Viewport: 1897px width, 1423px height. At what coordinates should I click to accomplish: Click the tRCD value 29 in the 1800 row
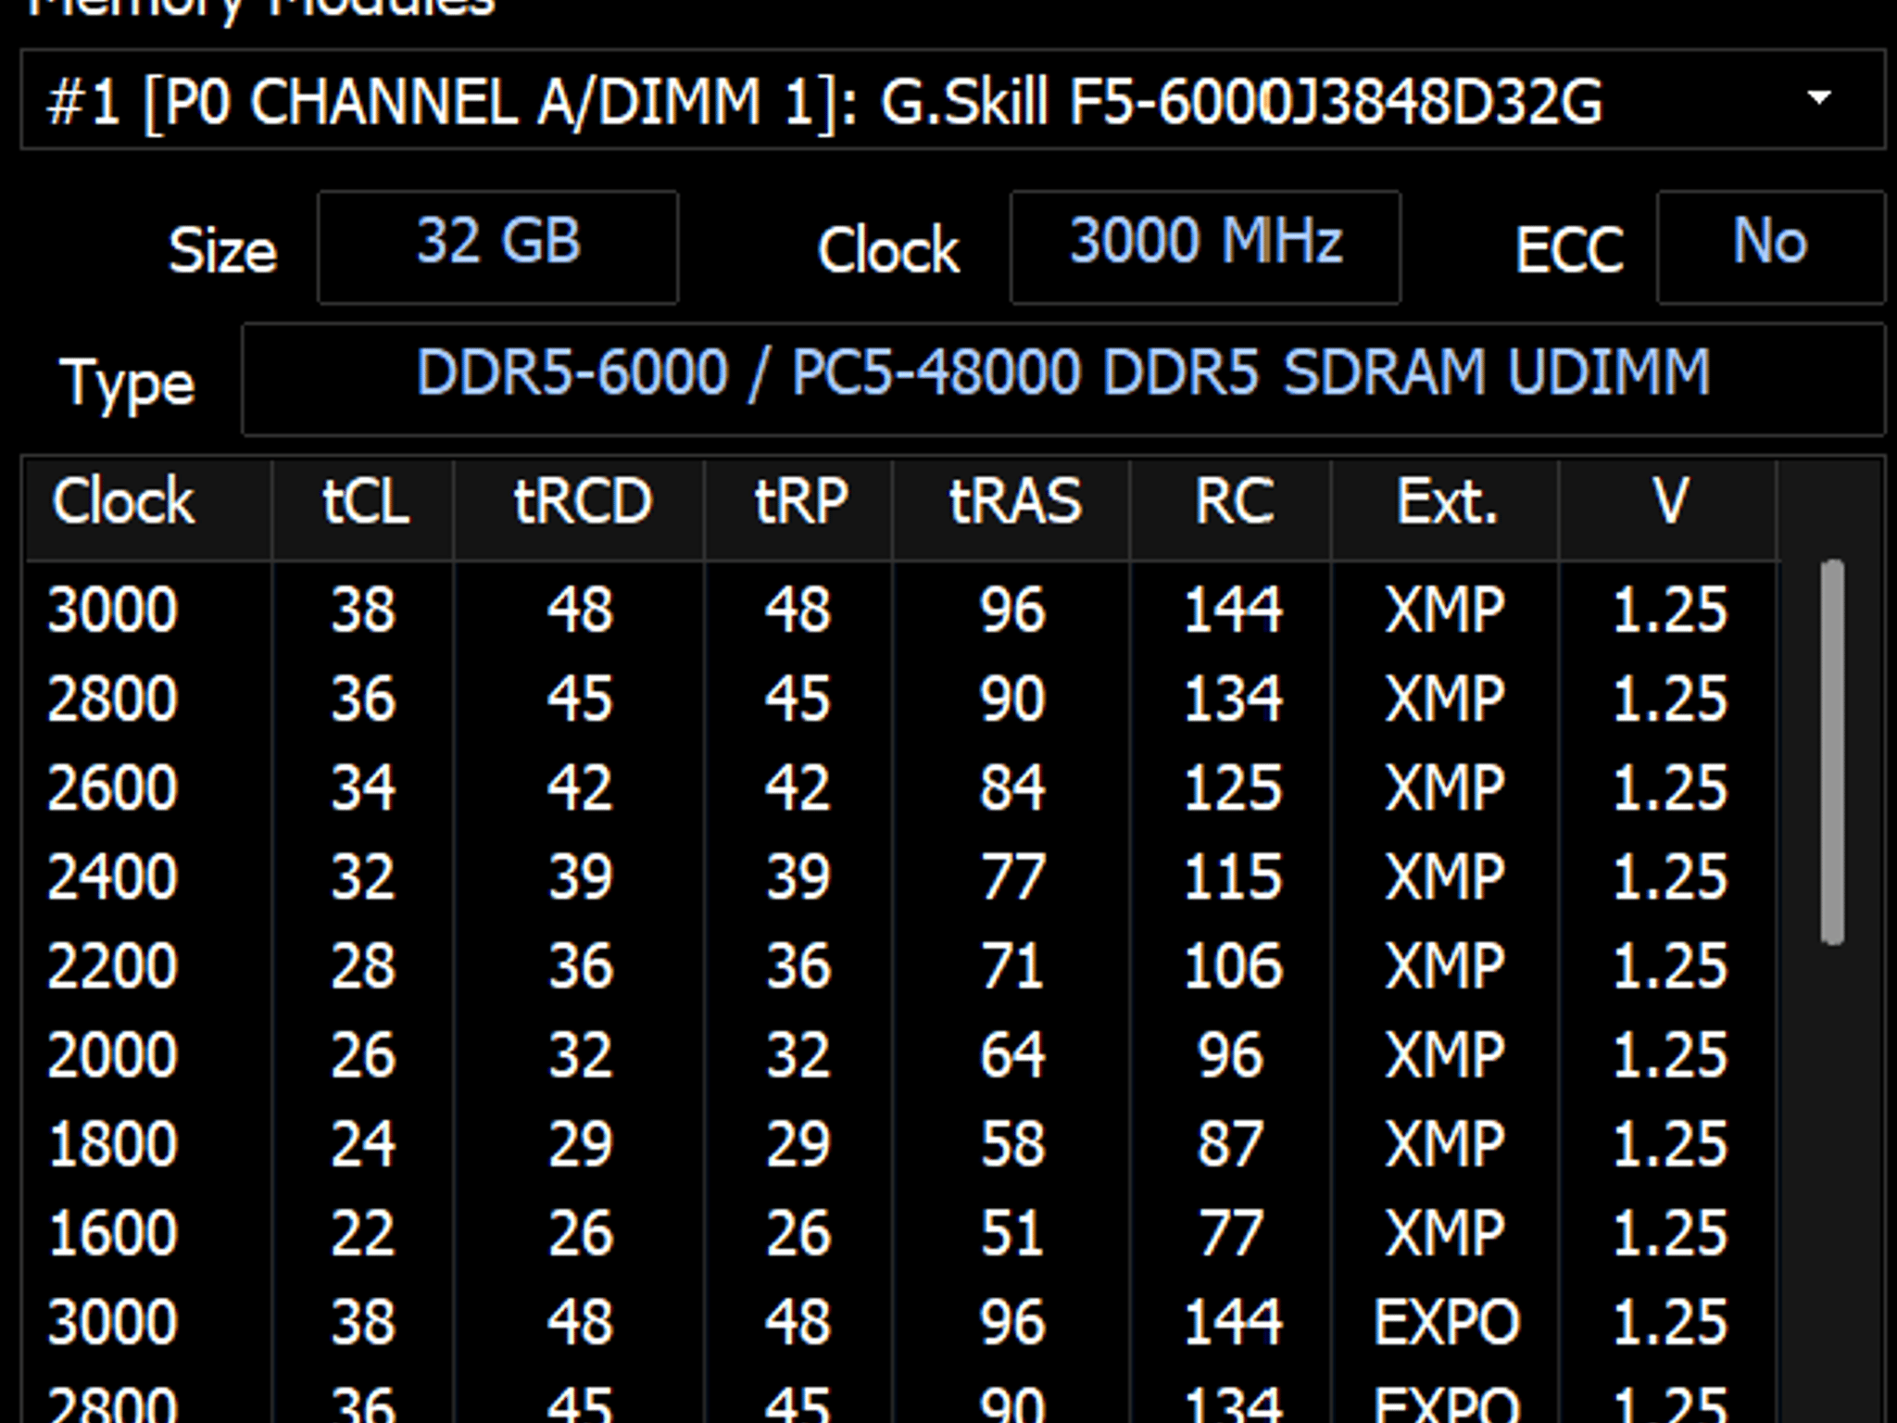tap(580, 1144)
